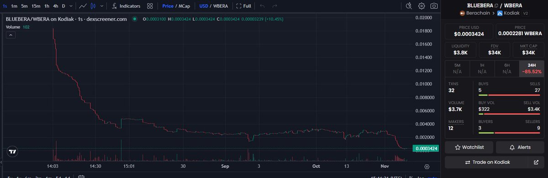The image size is (548, 178).
Task: Select the candlestick chart style icon
Action: click(94, 6)
